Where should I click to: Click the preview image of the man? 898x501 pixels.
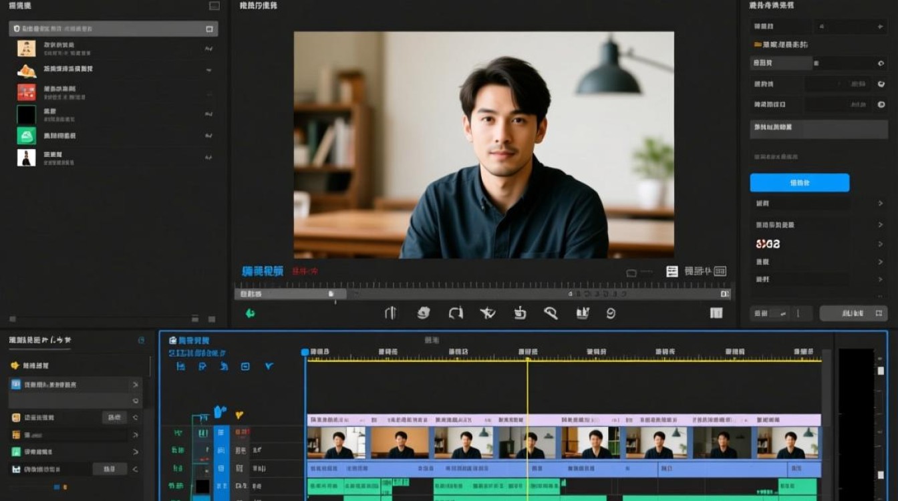click(x=484, y=145)
